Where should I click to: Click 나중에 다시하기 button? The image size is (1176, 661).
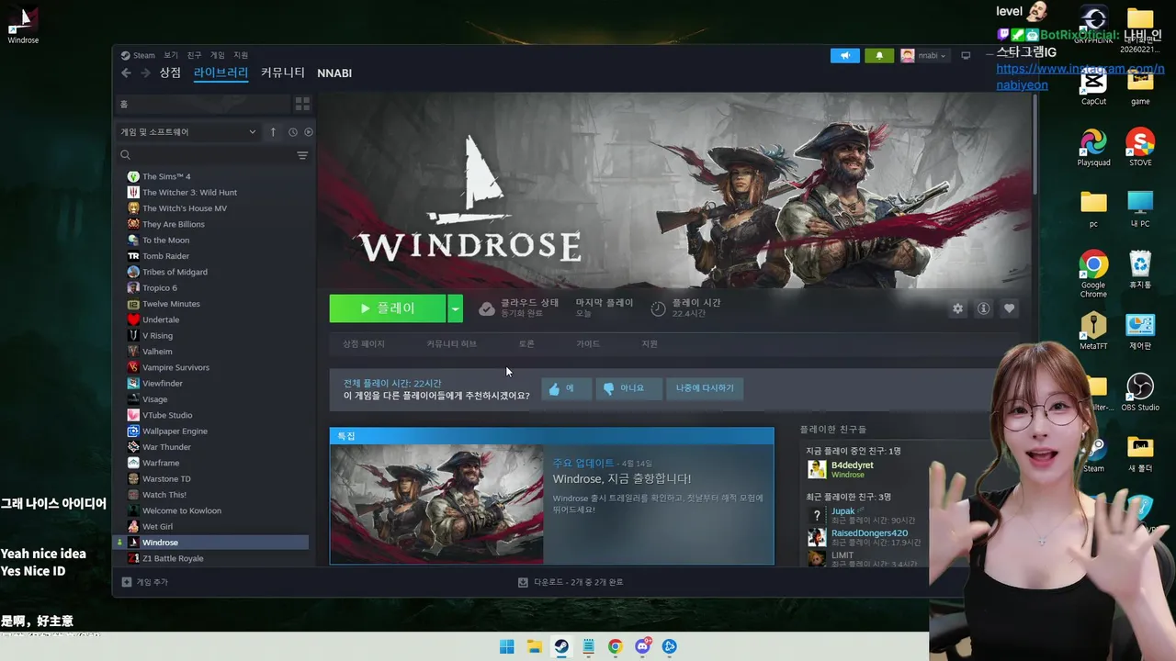pos(705,388)
